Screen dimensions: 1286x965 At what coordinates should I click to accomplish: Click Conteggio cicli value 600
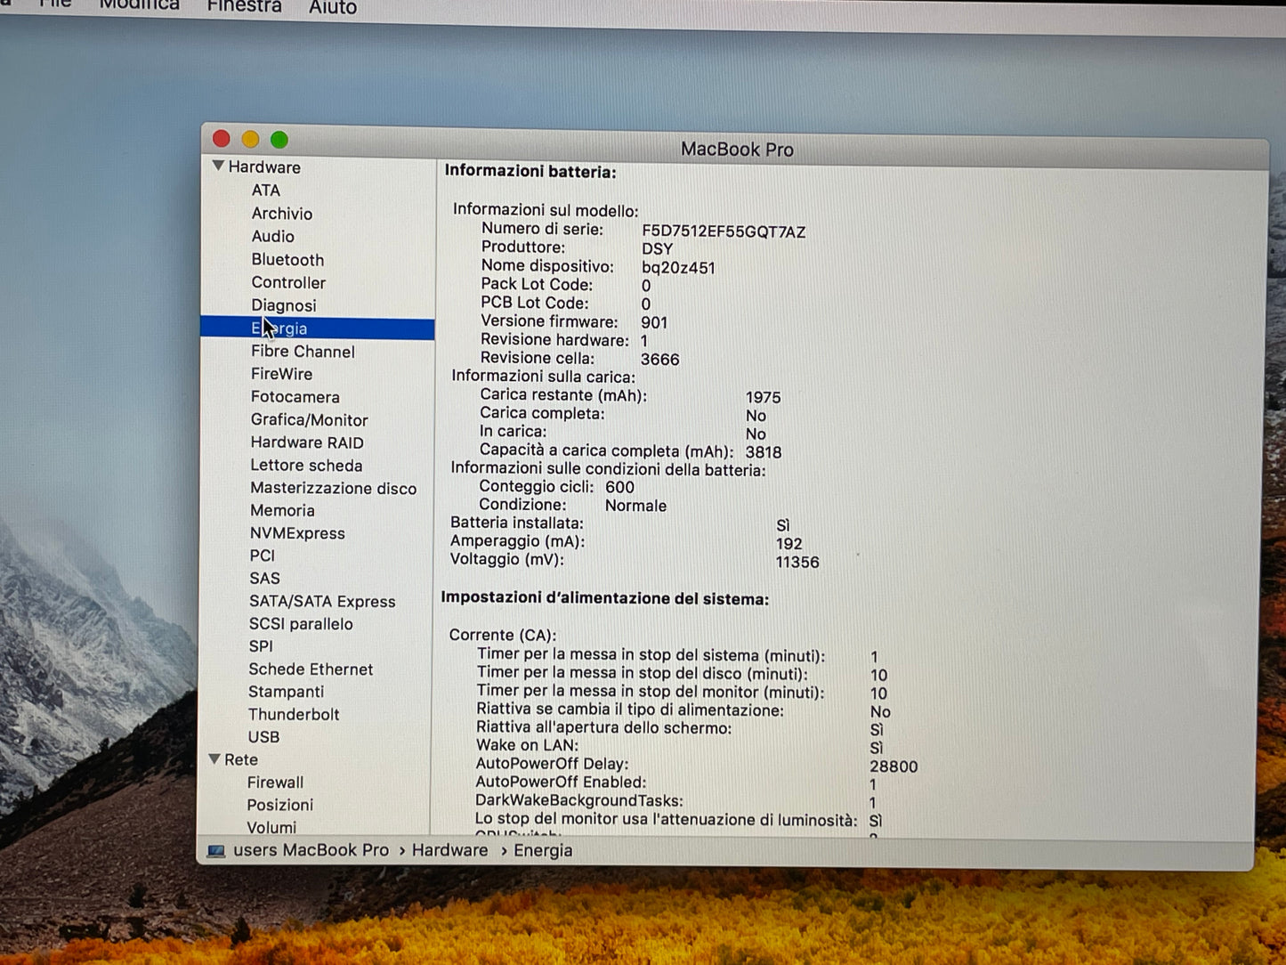[619, 488]
